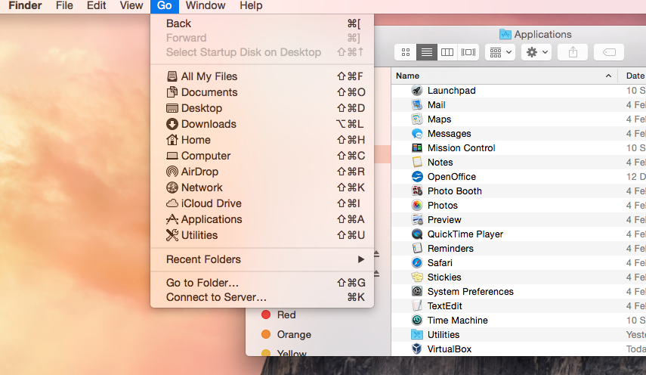Select the Orange tag in sidebar
Viewport: 646px width, 375px height.
(x=286, y=335)
